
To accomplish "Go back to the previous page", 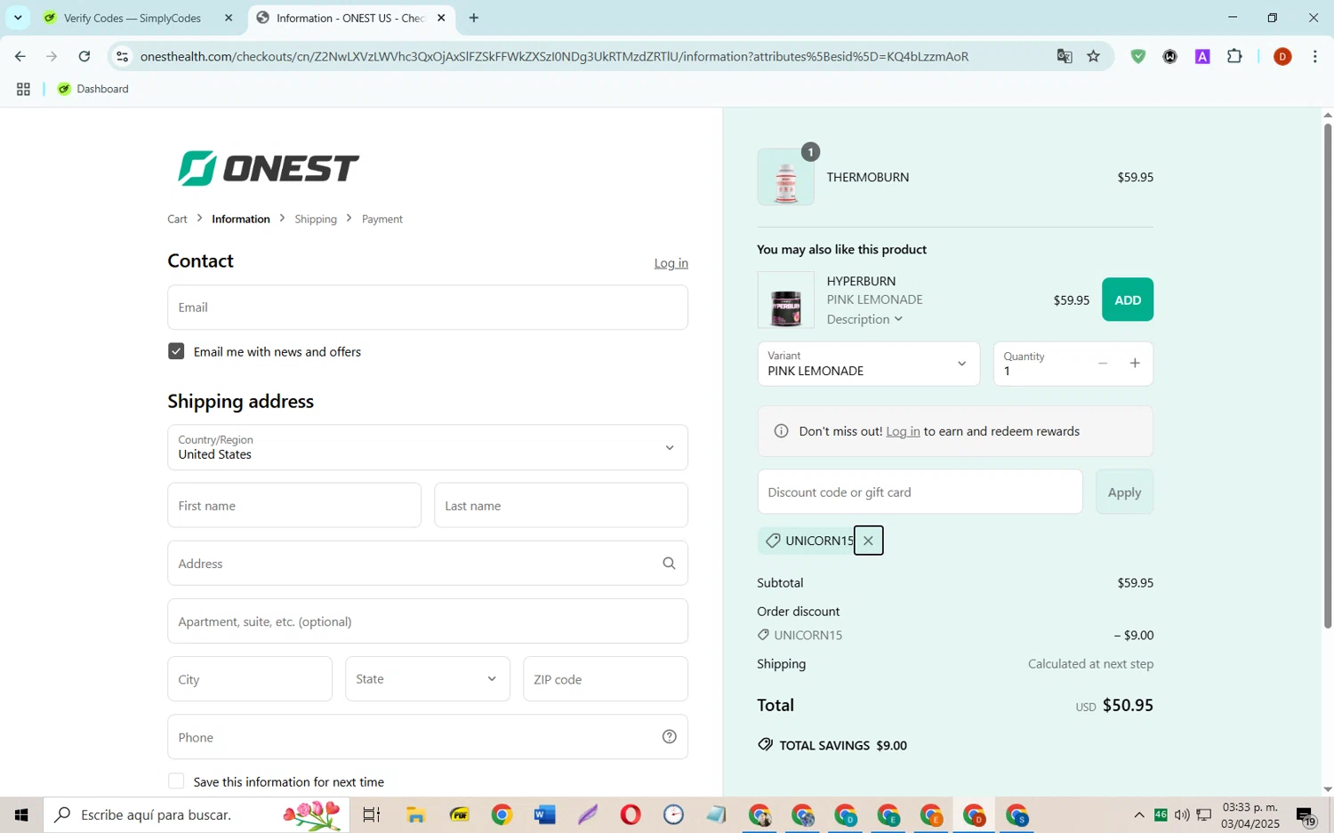I will [20, 57].
